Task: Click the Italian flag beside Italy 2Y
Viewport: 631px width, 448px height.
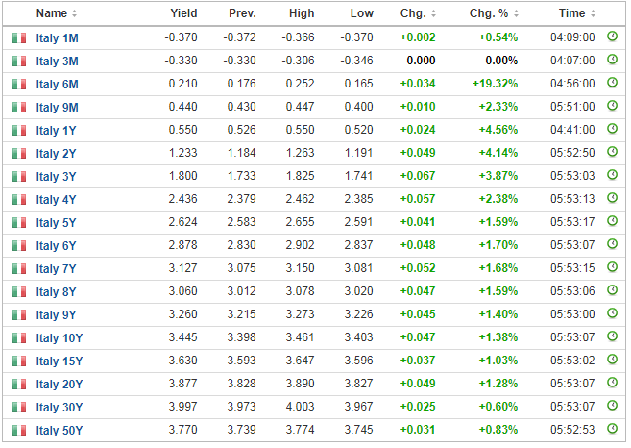Action: [19, 153]
